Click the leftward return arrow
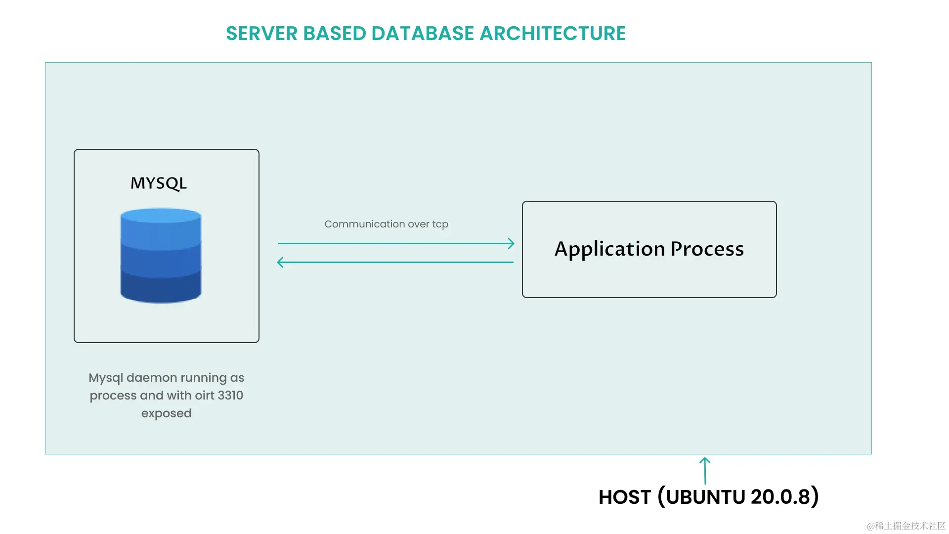The width and height of the screenshot is (949, 534). pyautogui.click(x=395, y=262)
